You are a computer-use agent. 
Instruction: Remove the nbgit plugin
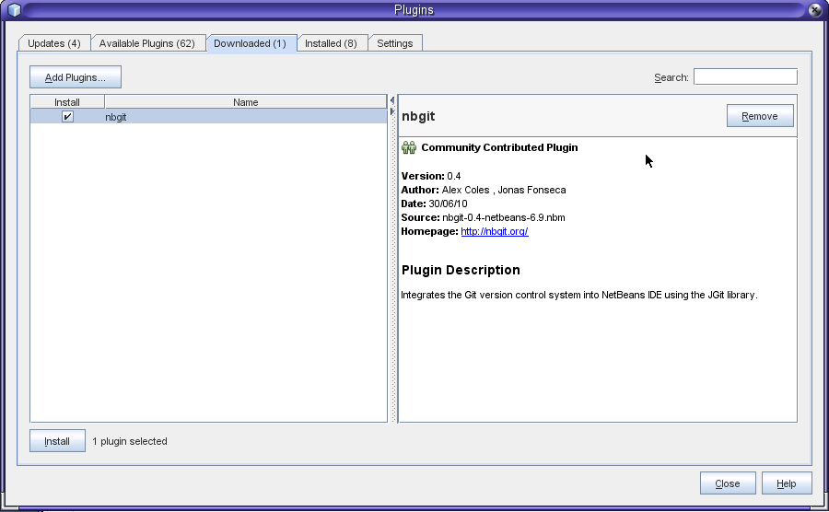[760, 116]
